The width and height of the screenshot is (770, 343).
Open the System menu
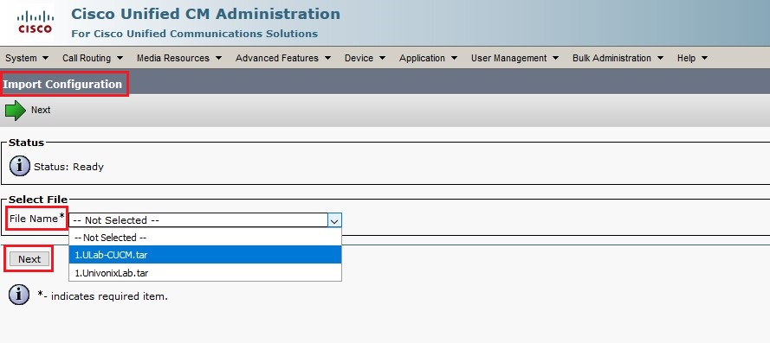point(27,58)
